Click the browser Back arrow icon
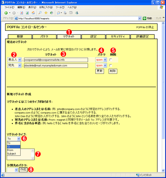 click(x=6, y=13)
